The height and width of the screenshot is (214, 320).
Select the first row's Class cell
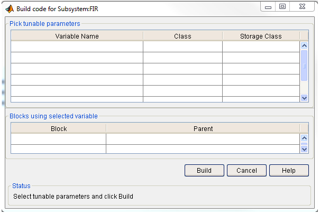[182, 46]
